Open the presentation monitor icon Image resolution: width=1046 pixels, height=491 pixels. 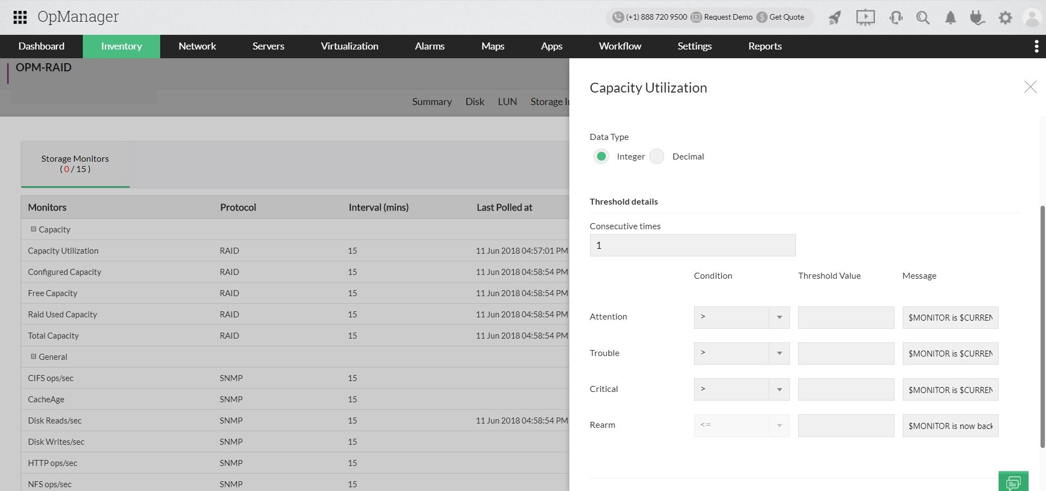(x=865, y=17)
